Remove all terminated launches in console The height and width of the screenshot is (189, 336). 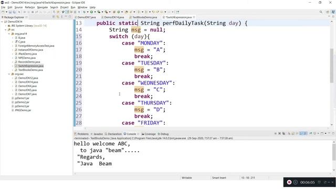[x=283, y=133]
